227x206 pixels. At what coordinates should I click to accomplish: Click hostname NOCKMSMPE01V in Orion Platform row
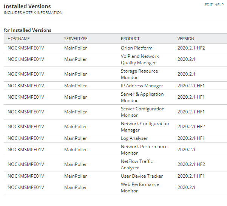26,48
